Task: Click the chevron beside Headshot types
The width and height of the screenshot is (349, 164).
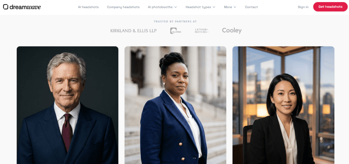Action: point(214,7)
